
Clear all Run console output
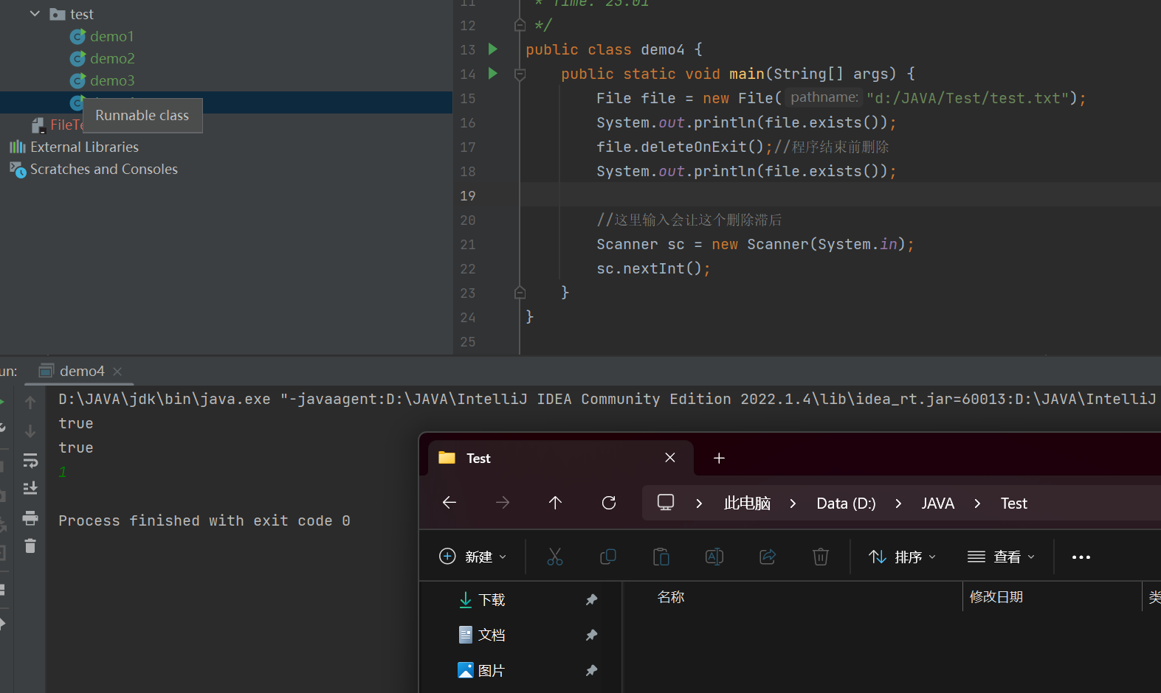pos(30,546)
